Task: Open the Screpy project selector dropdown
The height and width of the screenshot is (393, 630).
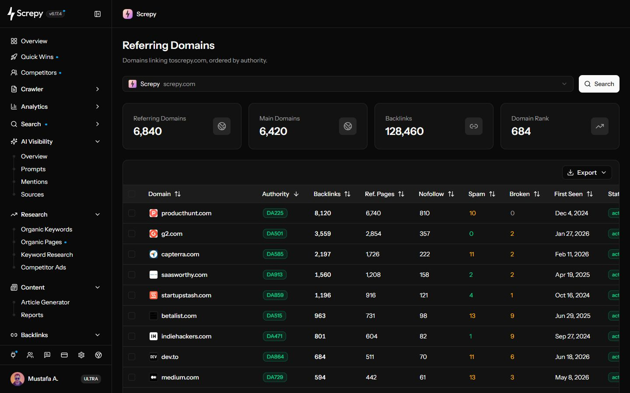Action: coord(348,84)
